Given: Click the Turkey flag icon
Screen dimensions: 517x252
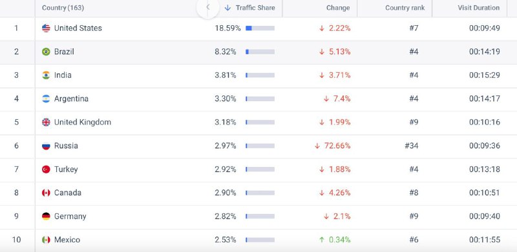Looking at the screenshot, I should 46,170.
